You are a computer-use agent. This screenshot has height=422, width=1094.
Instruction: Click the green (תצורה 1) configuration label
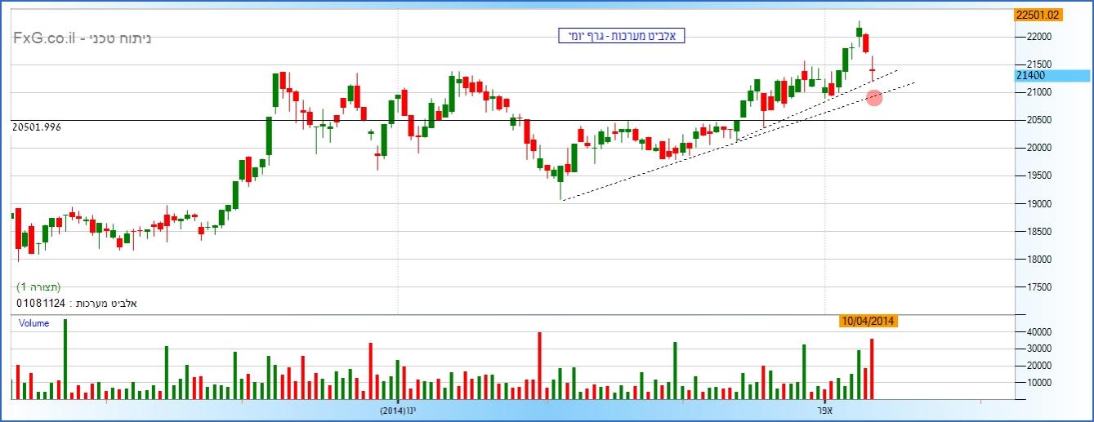38,287
